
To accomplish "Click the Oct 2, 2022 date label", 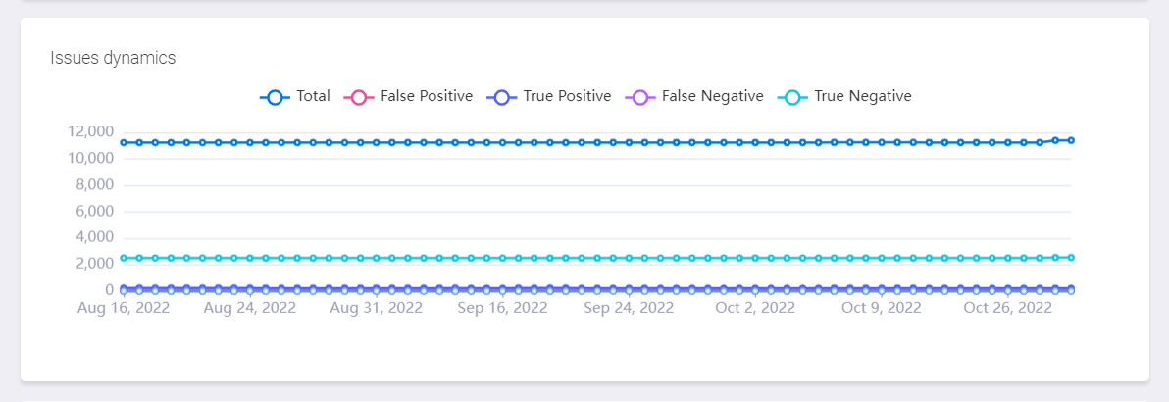I will click(755, 308).
